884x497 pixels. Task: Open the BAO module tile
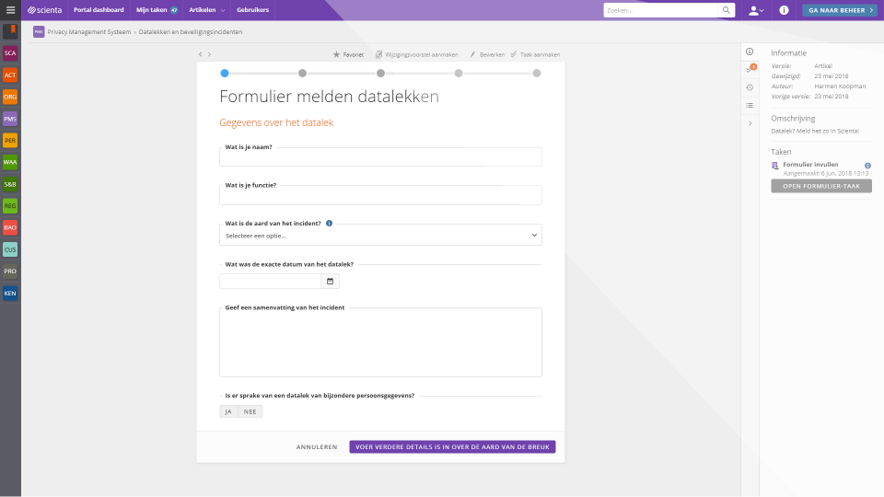10,227
